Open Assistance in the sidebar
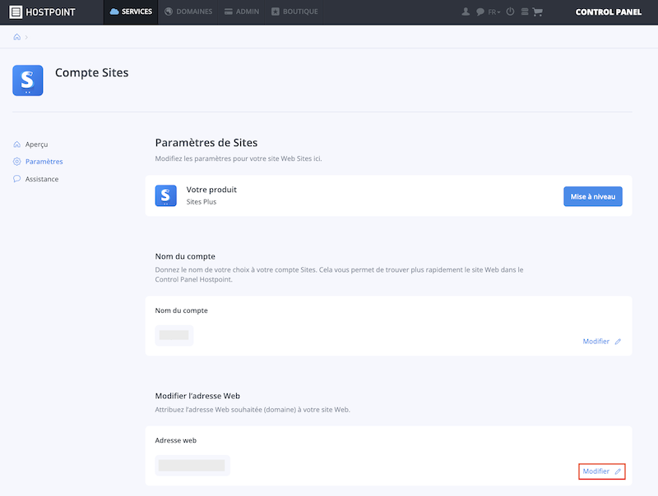The width and height of the screenshot is (658, 496). pyautogui.click(x=35, y=179)
